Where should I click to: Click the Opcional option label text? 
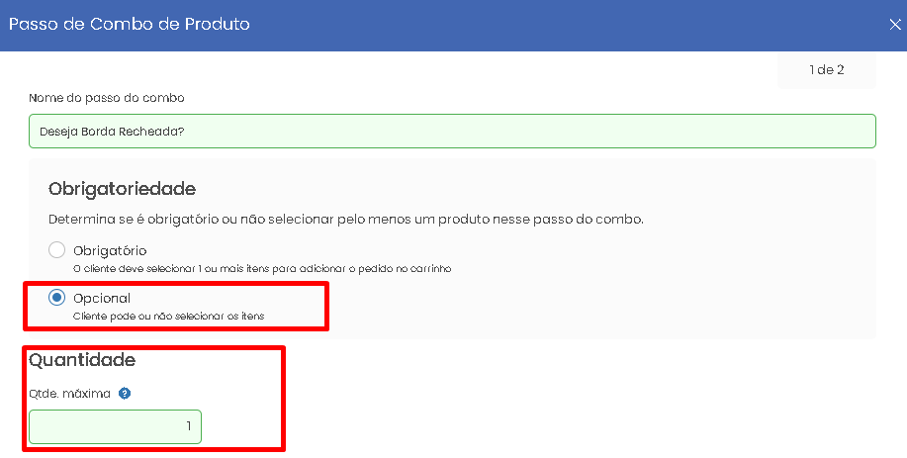[x=102, y=299]
